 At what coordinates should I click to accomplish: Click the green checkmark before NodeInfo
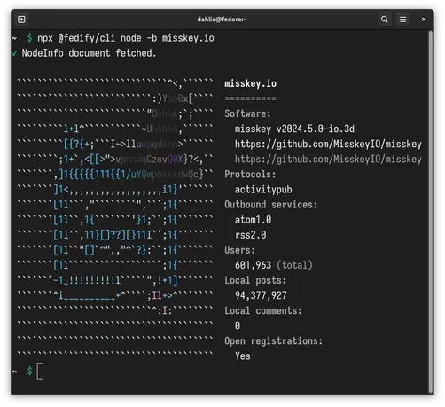click(14, 53)
